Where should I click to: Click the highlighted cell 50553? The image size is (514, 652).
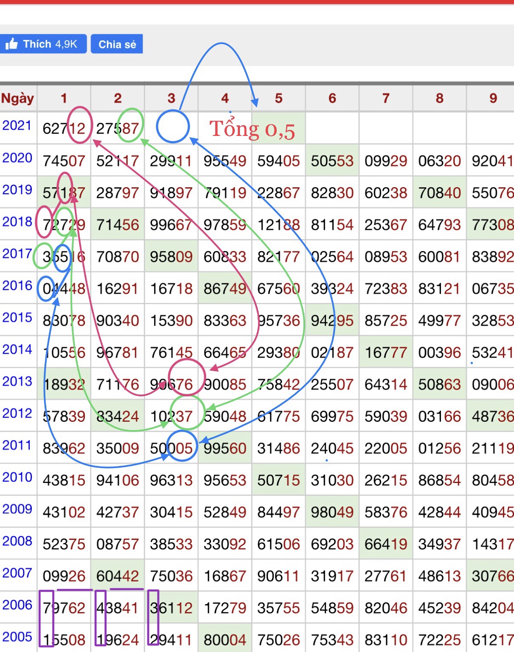(332, 161)
